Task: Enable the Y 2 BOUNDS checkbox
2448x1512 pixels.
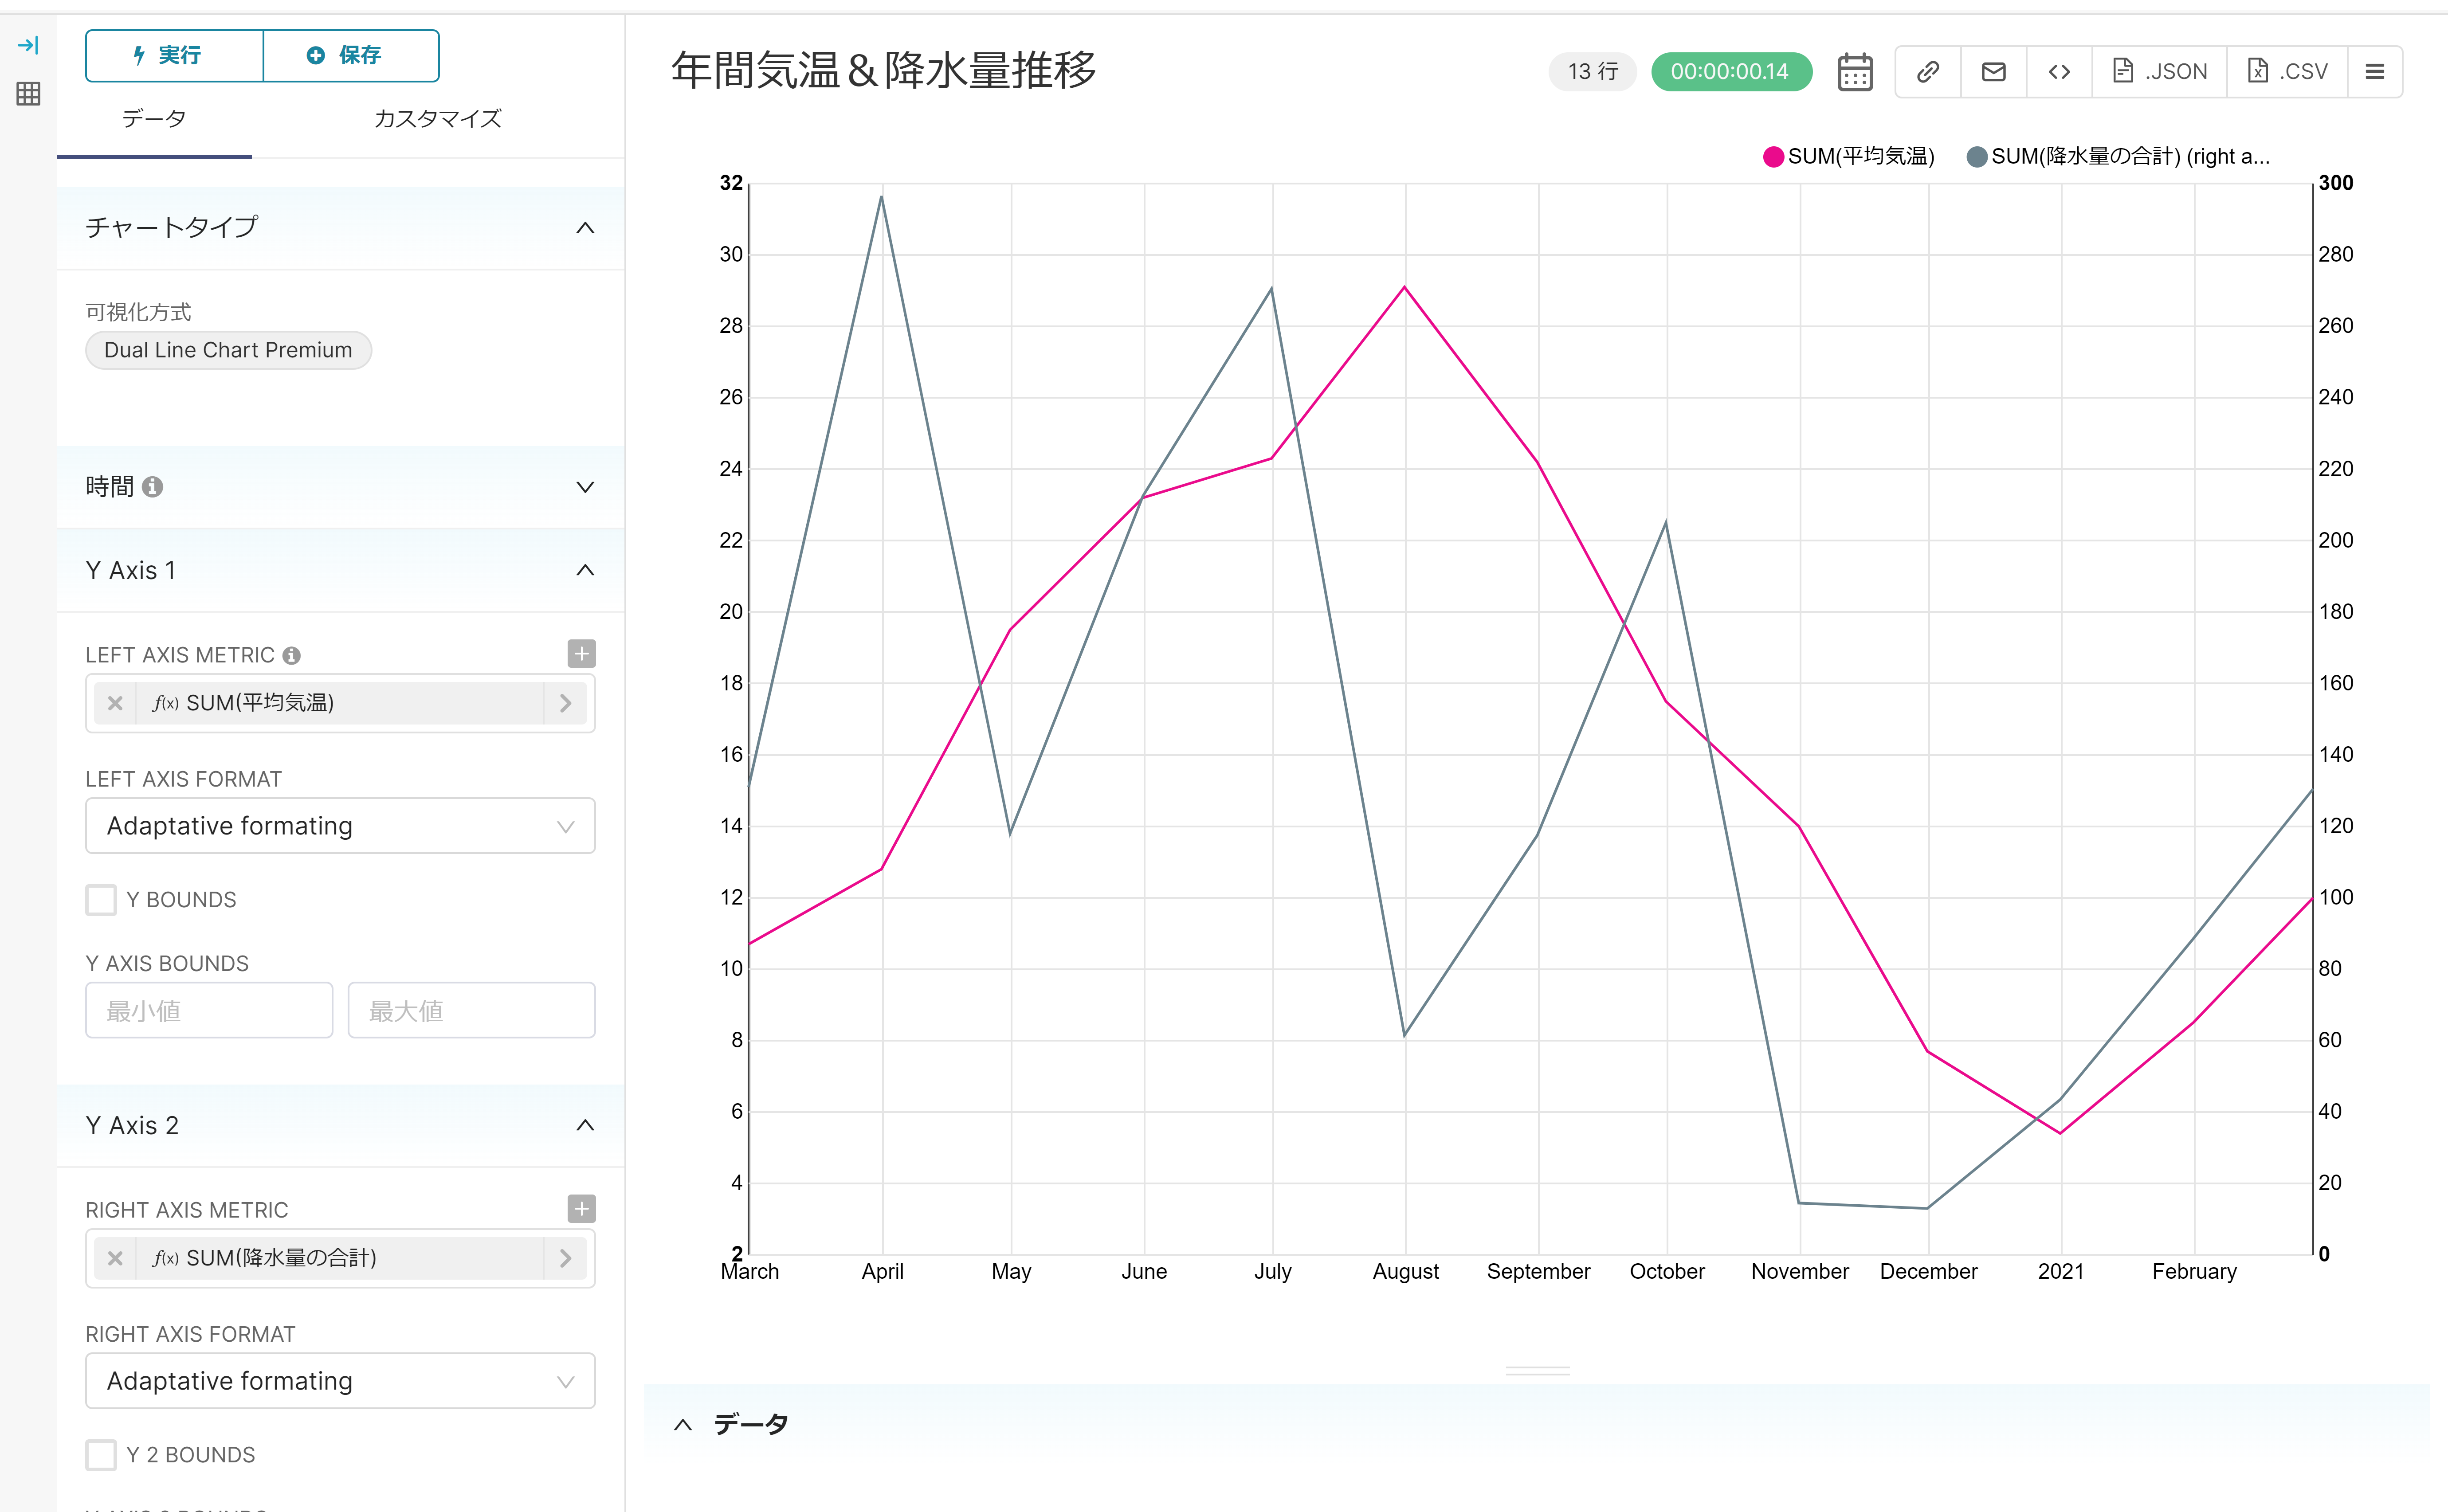Action: pos(101,1455)
